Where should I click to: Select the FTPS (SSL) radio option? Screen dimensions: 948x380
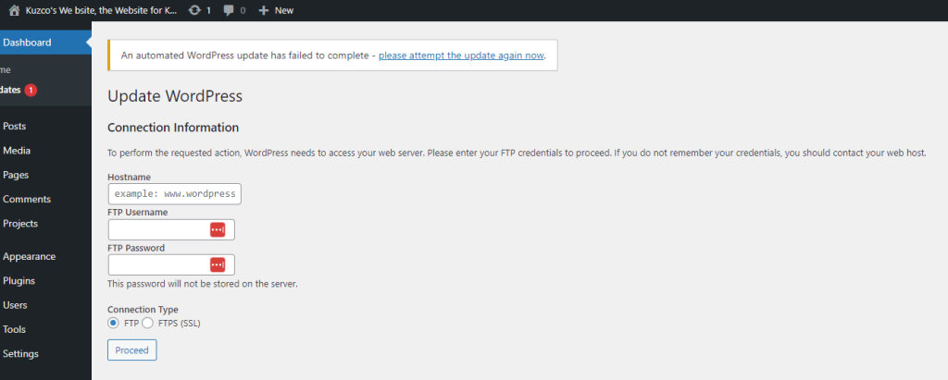(x=147, y=324)
